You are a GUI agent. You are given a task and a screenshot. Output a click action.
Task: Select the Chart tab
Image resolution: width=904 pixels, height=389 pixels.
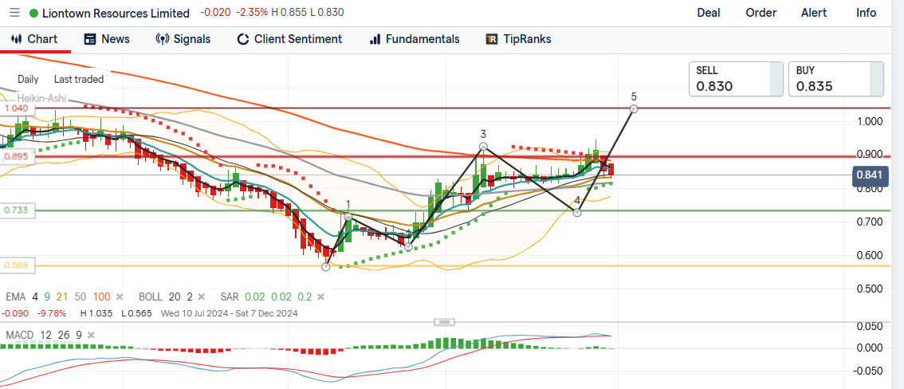tap(33, 39)
